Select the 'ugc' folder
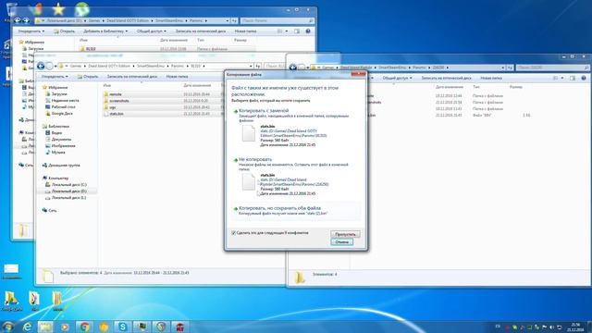 (112, 107)
